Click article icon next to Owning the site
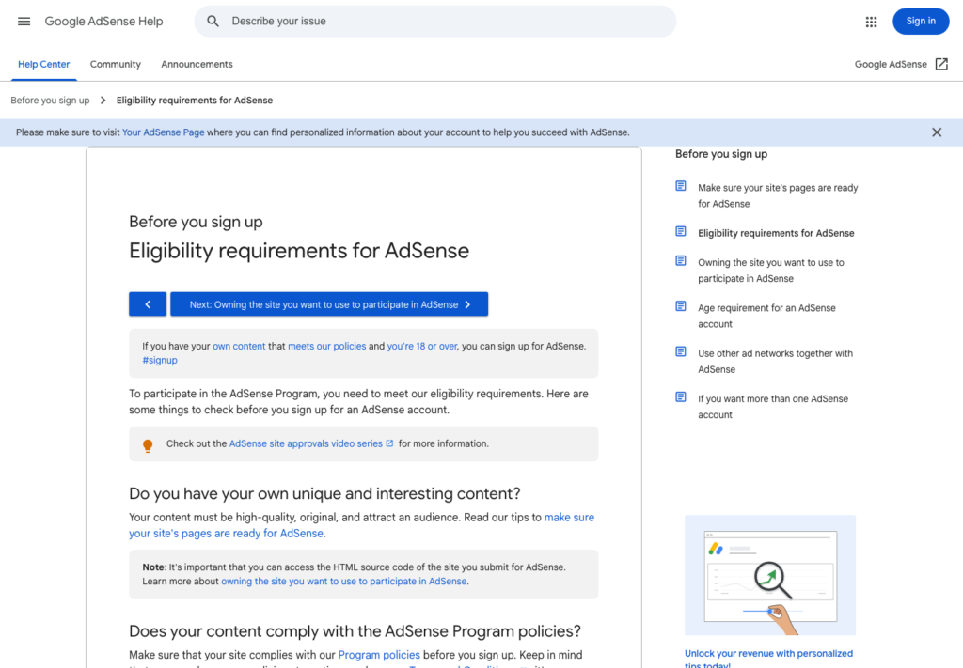This screenshot has height=668, width=963. 681,260
